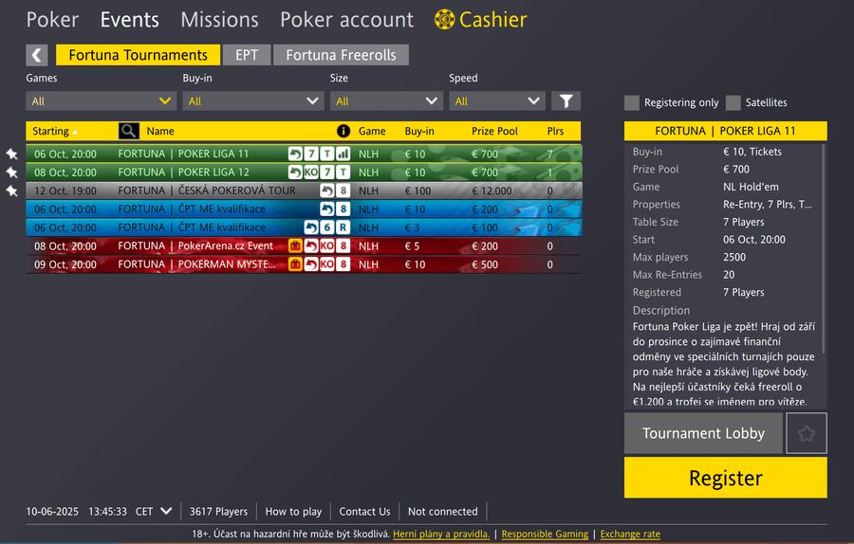Select the Fortuna Freerolls tab
The width and height of the screenshot is (854, 544).
click(341, 55)
